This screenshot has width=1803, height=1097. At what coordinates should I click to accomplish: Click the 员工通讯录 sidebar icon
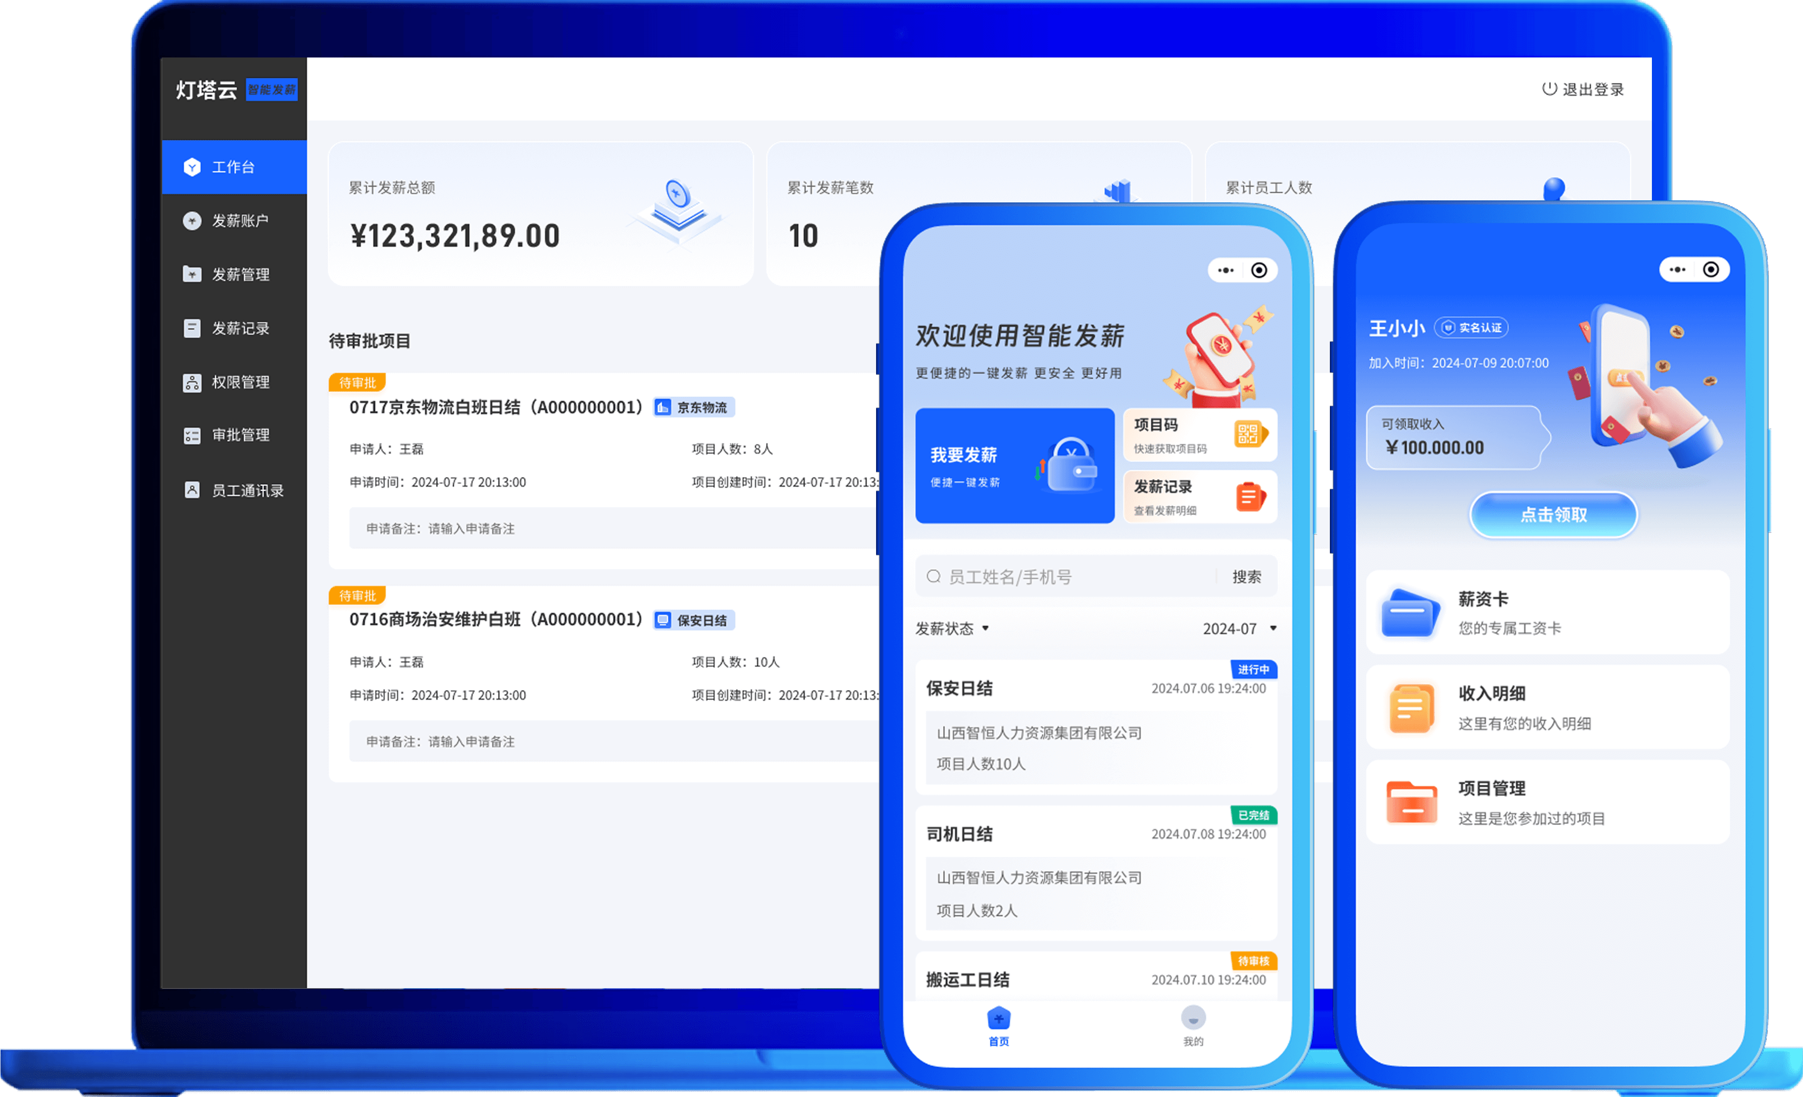coord(192,489)
